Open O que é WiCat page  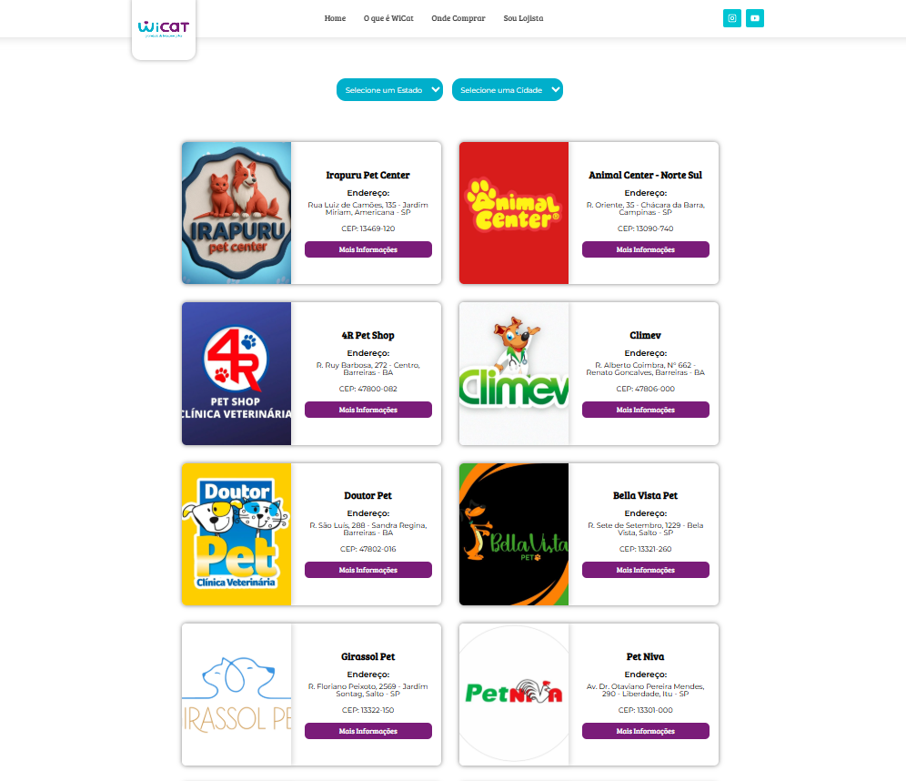[x=388, y=18]
